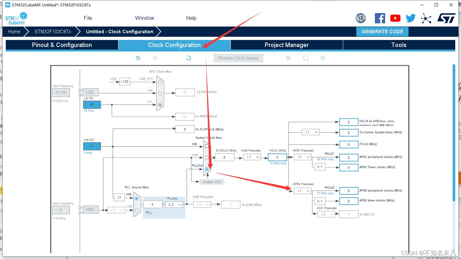
Task: Click the SYSCLK (MHz) value field
Action: point(224,157)
